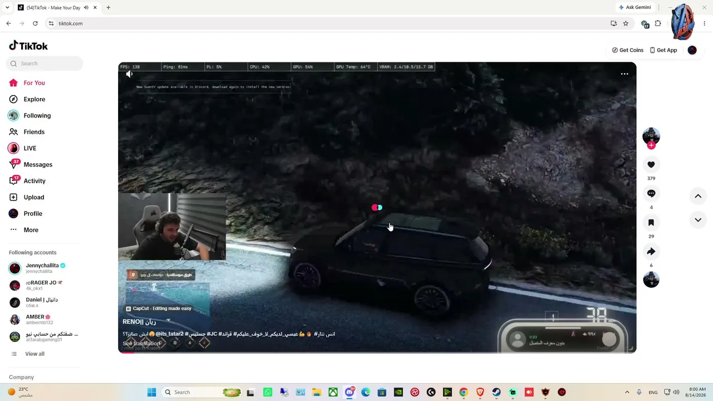Focus the TikTok search field
This screenshot has width=713, height=401.
tap(45, 63)
